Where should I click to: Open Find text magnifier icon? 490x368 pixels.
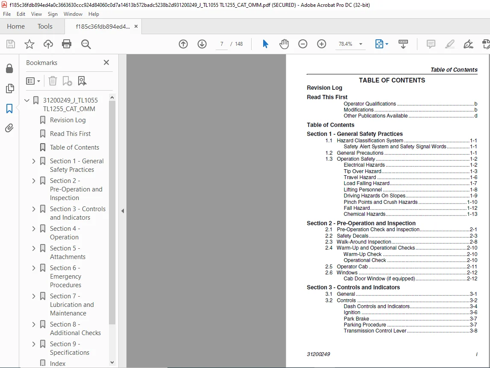[x=86, y=44]
